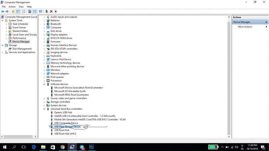Open the Action menu
This screenshot has width=269, height=151.
(x=12, y=7)
